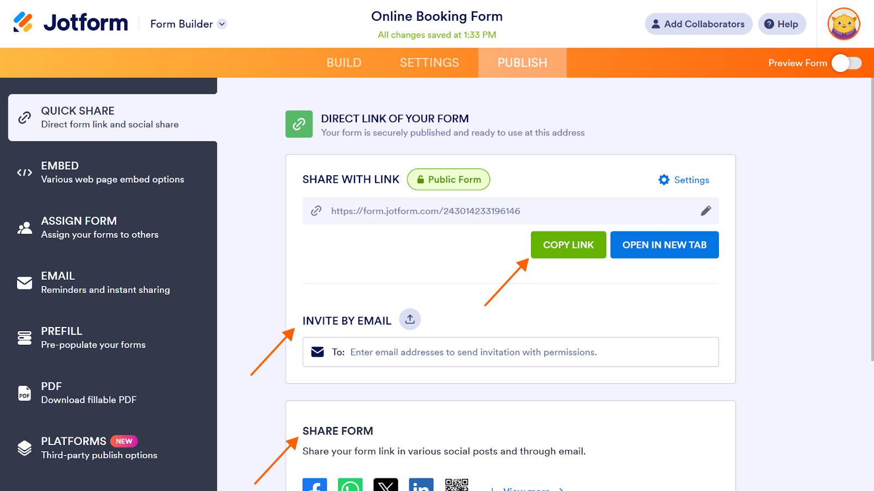Click the Public Form privacy badge
The height and width of the screenshot is (491, 874).
tap(448, 179)
